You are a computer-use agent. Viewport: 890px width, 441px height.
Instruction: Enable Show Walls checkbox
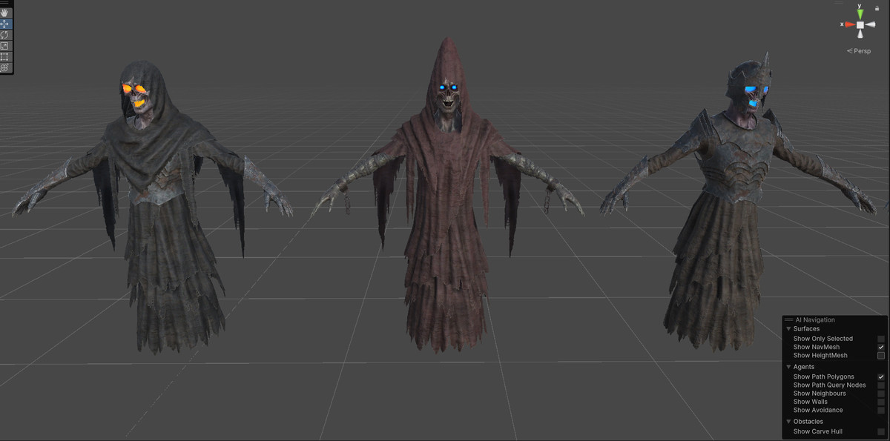tap(881, 402)
